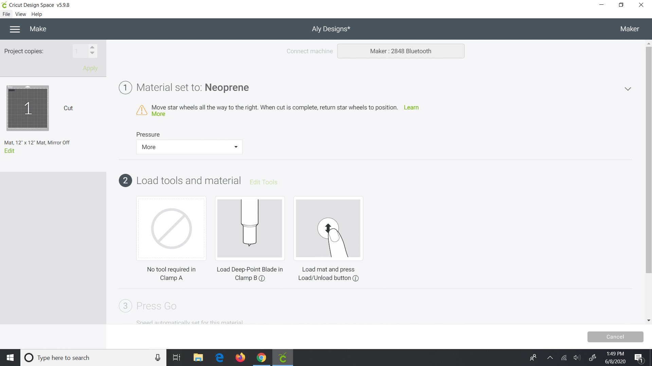Image resolution: width=652 pixels, height=366 pixels.
Task: Click the star wheels warning triangle icon
Action: point(142,110)
